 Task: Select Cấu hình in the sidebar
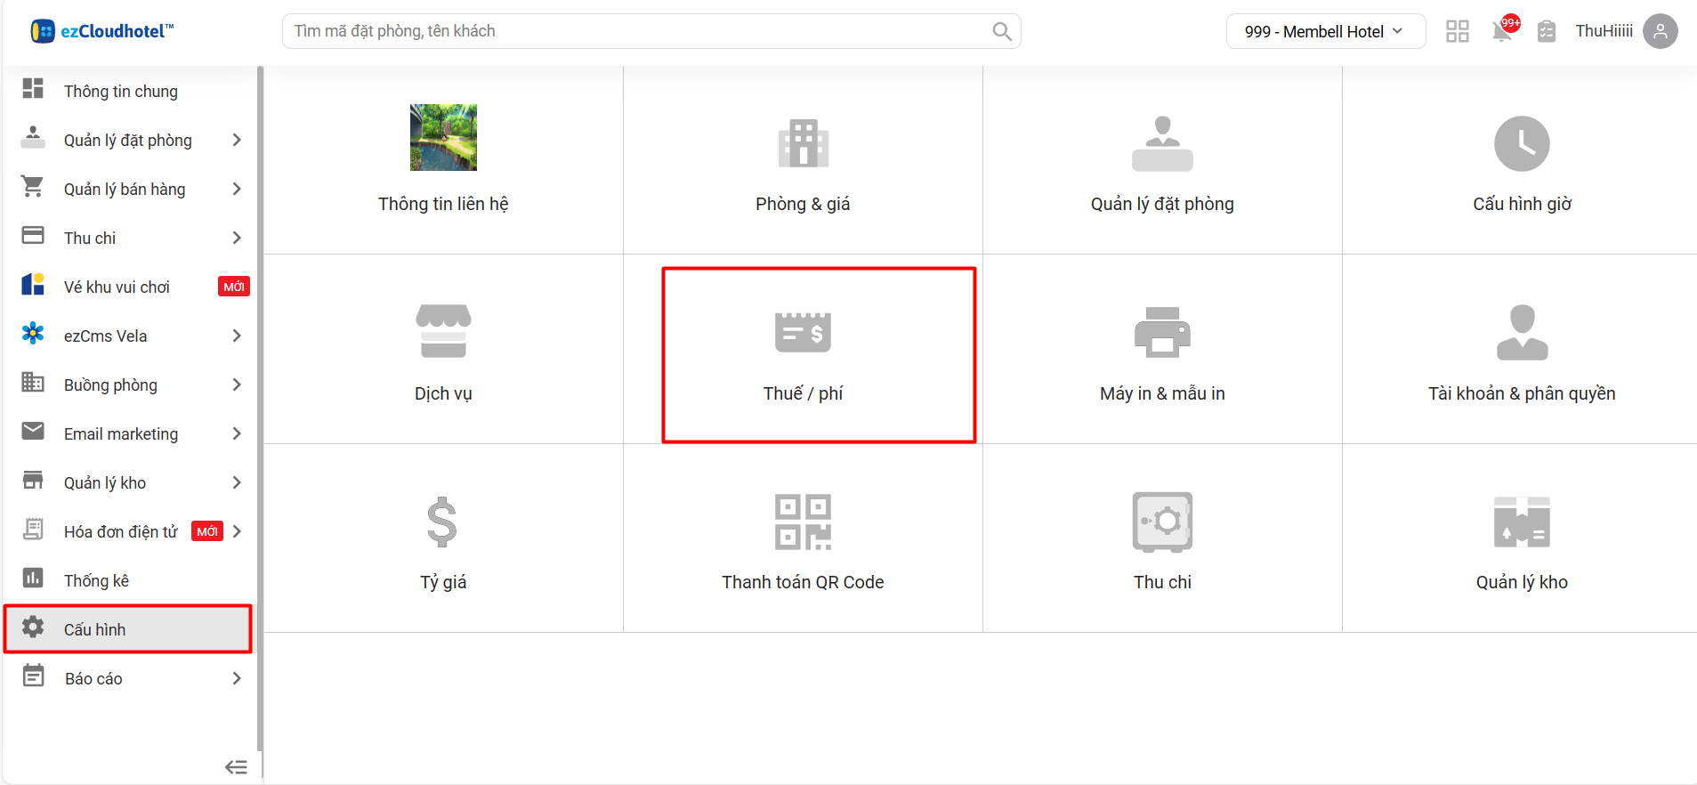[x=95, y=629]
